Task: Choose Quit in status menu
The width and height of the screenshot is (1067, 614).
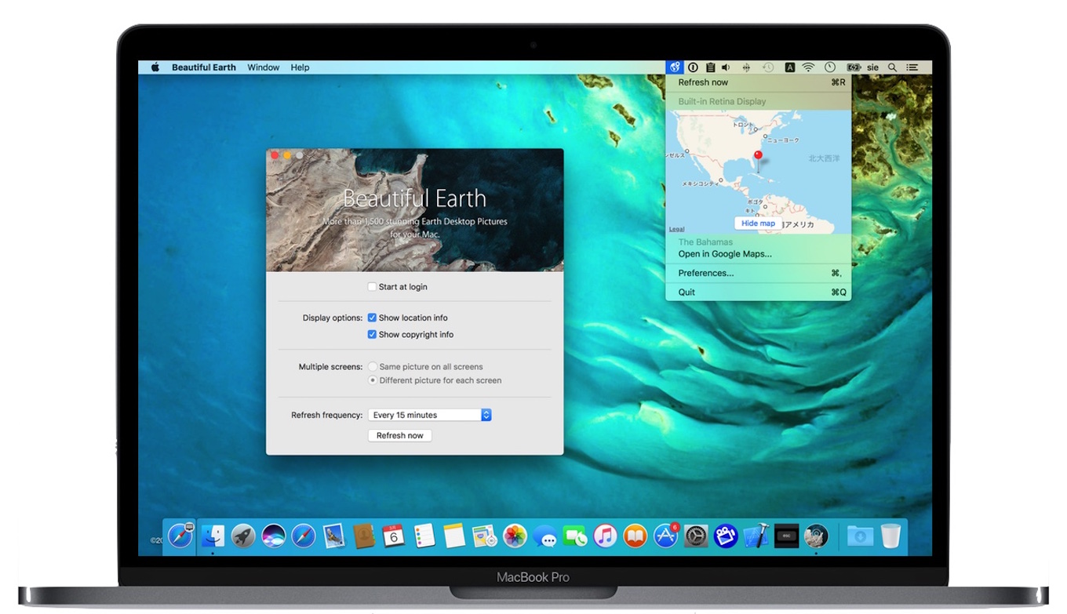Action: coord(758,292)
